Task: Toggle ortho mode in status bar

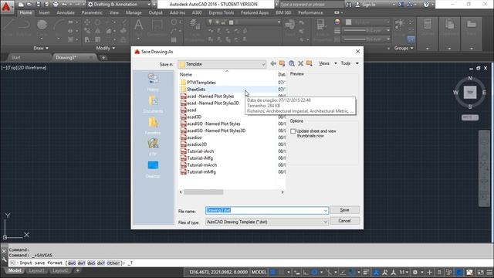Action: pyautogui.click(x=306, y=272)
